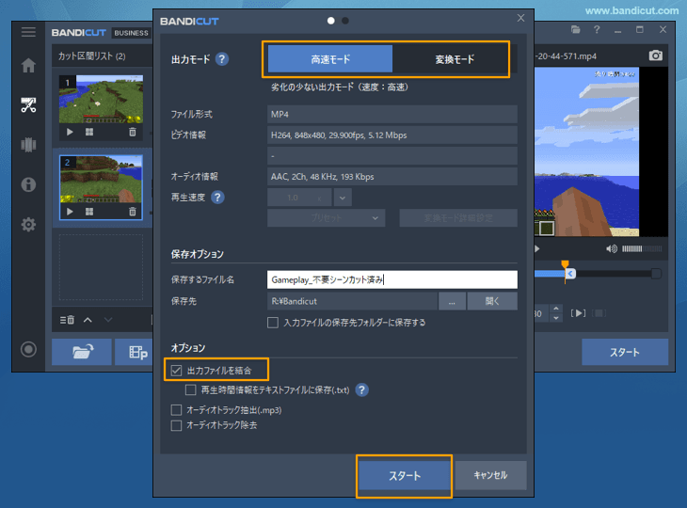Move the segment up with the up arrow

[x=88, y=320]
